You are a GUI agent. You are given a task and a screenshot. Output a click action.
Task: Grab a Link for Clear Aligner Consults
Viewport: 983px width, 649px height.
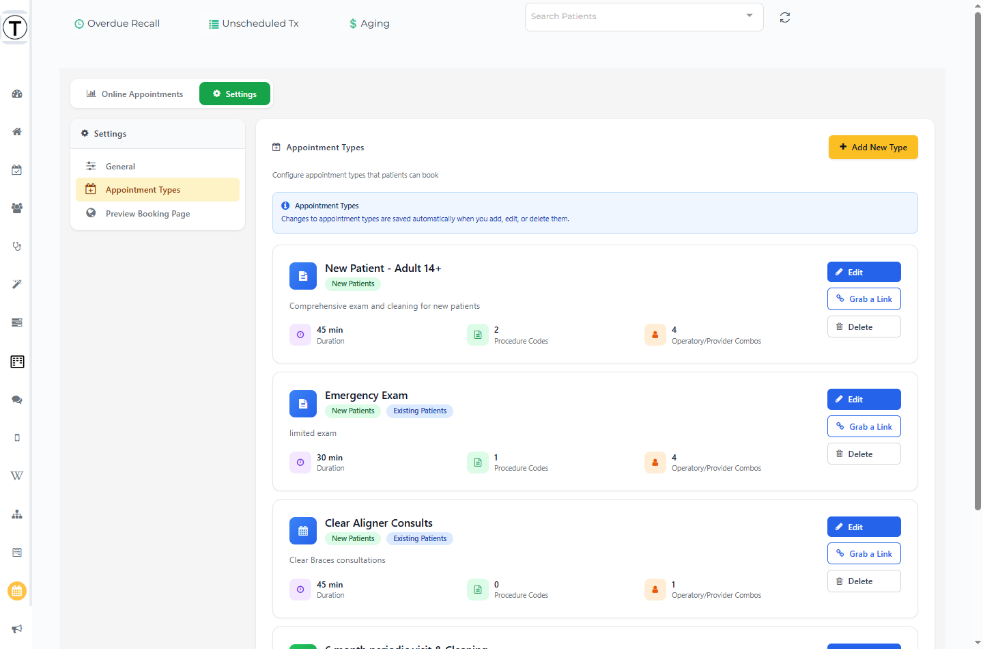click(x=864, y=553)
